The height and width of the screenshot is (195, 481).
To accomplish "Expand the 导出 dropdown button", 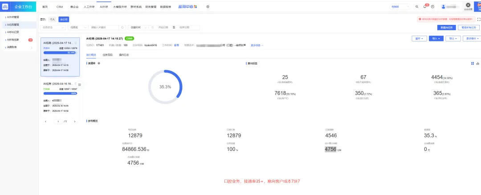I will point(453,39).
